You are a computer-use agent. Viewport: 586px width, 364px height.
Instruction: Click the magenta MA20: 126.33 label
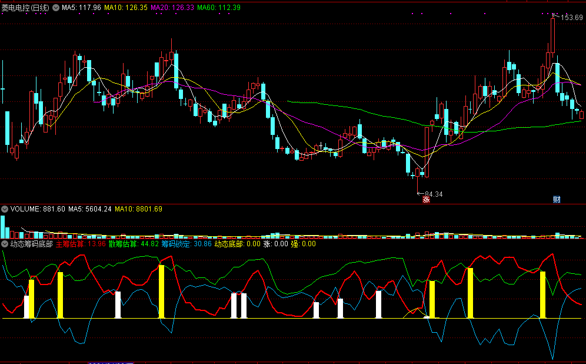(172, 8)
